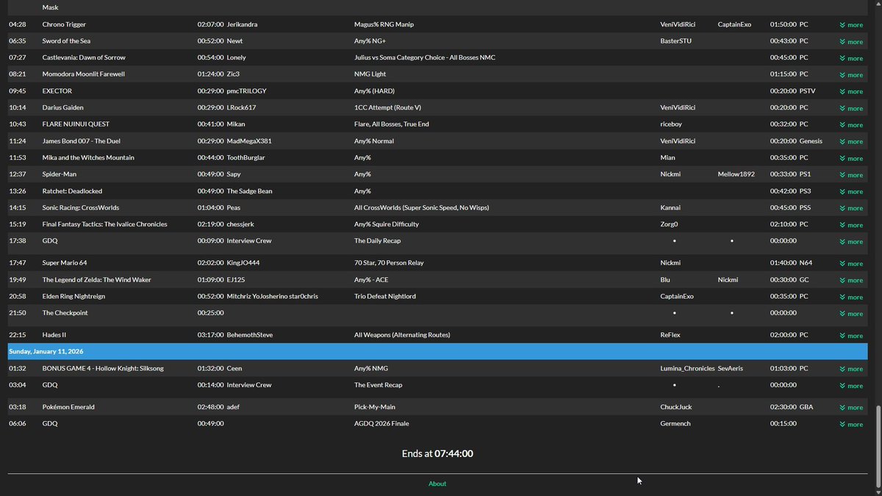Expand more for Zelda: The Wind Waker
Screen dimensions: 882x496
851,281
